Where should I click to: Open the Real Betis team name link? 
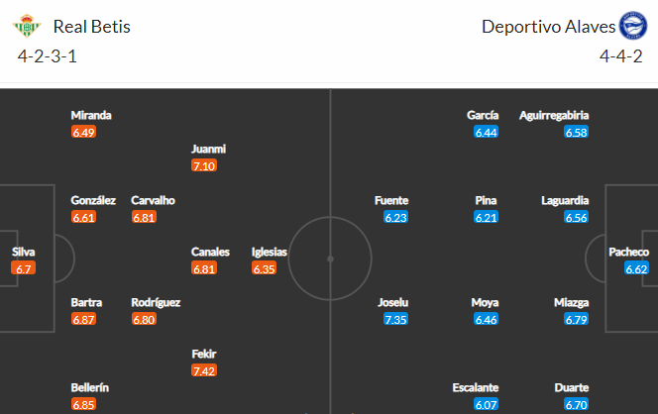pyautogui.click(x=91, y=27)
